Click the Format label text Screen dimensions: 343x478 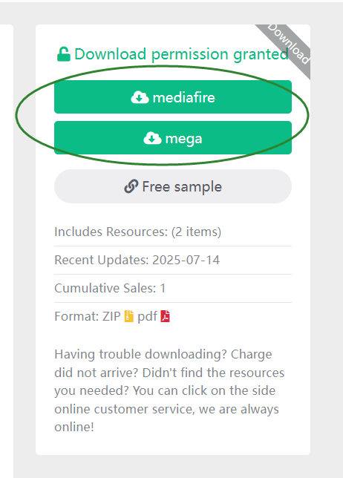tap(76, 316)
